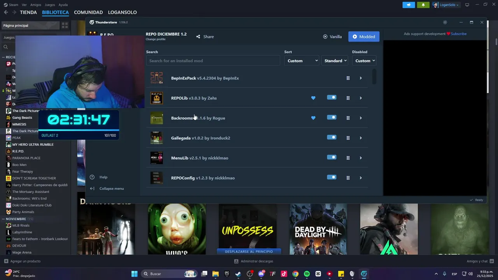
Task: Click Steam library grid view icon
Action: (x=65, y=25)
